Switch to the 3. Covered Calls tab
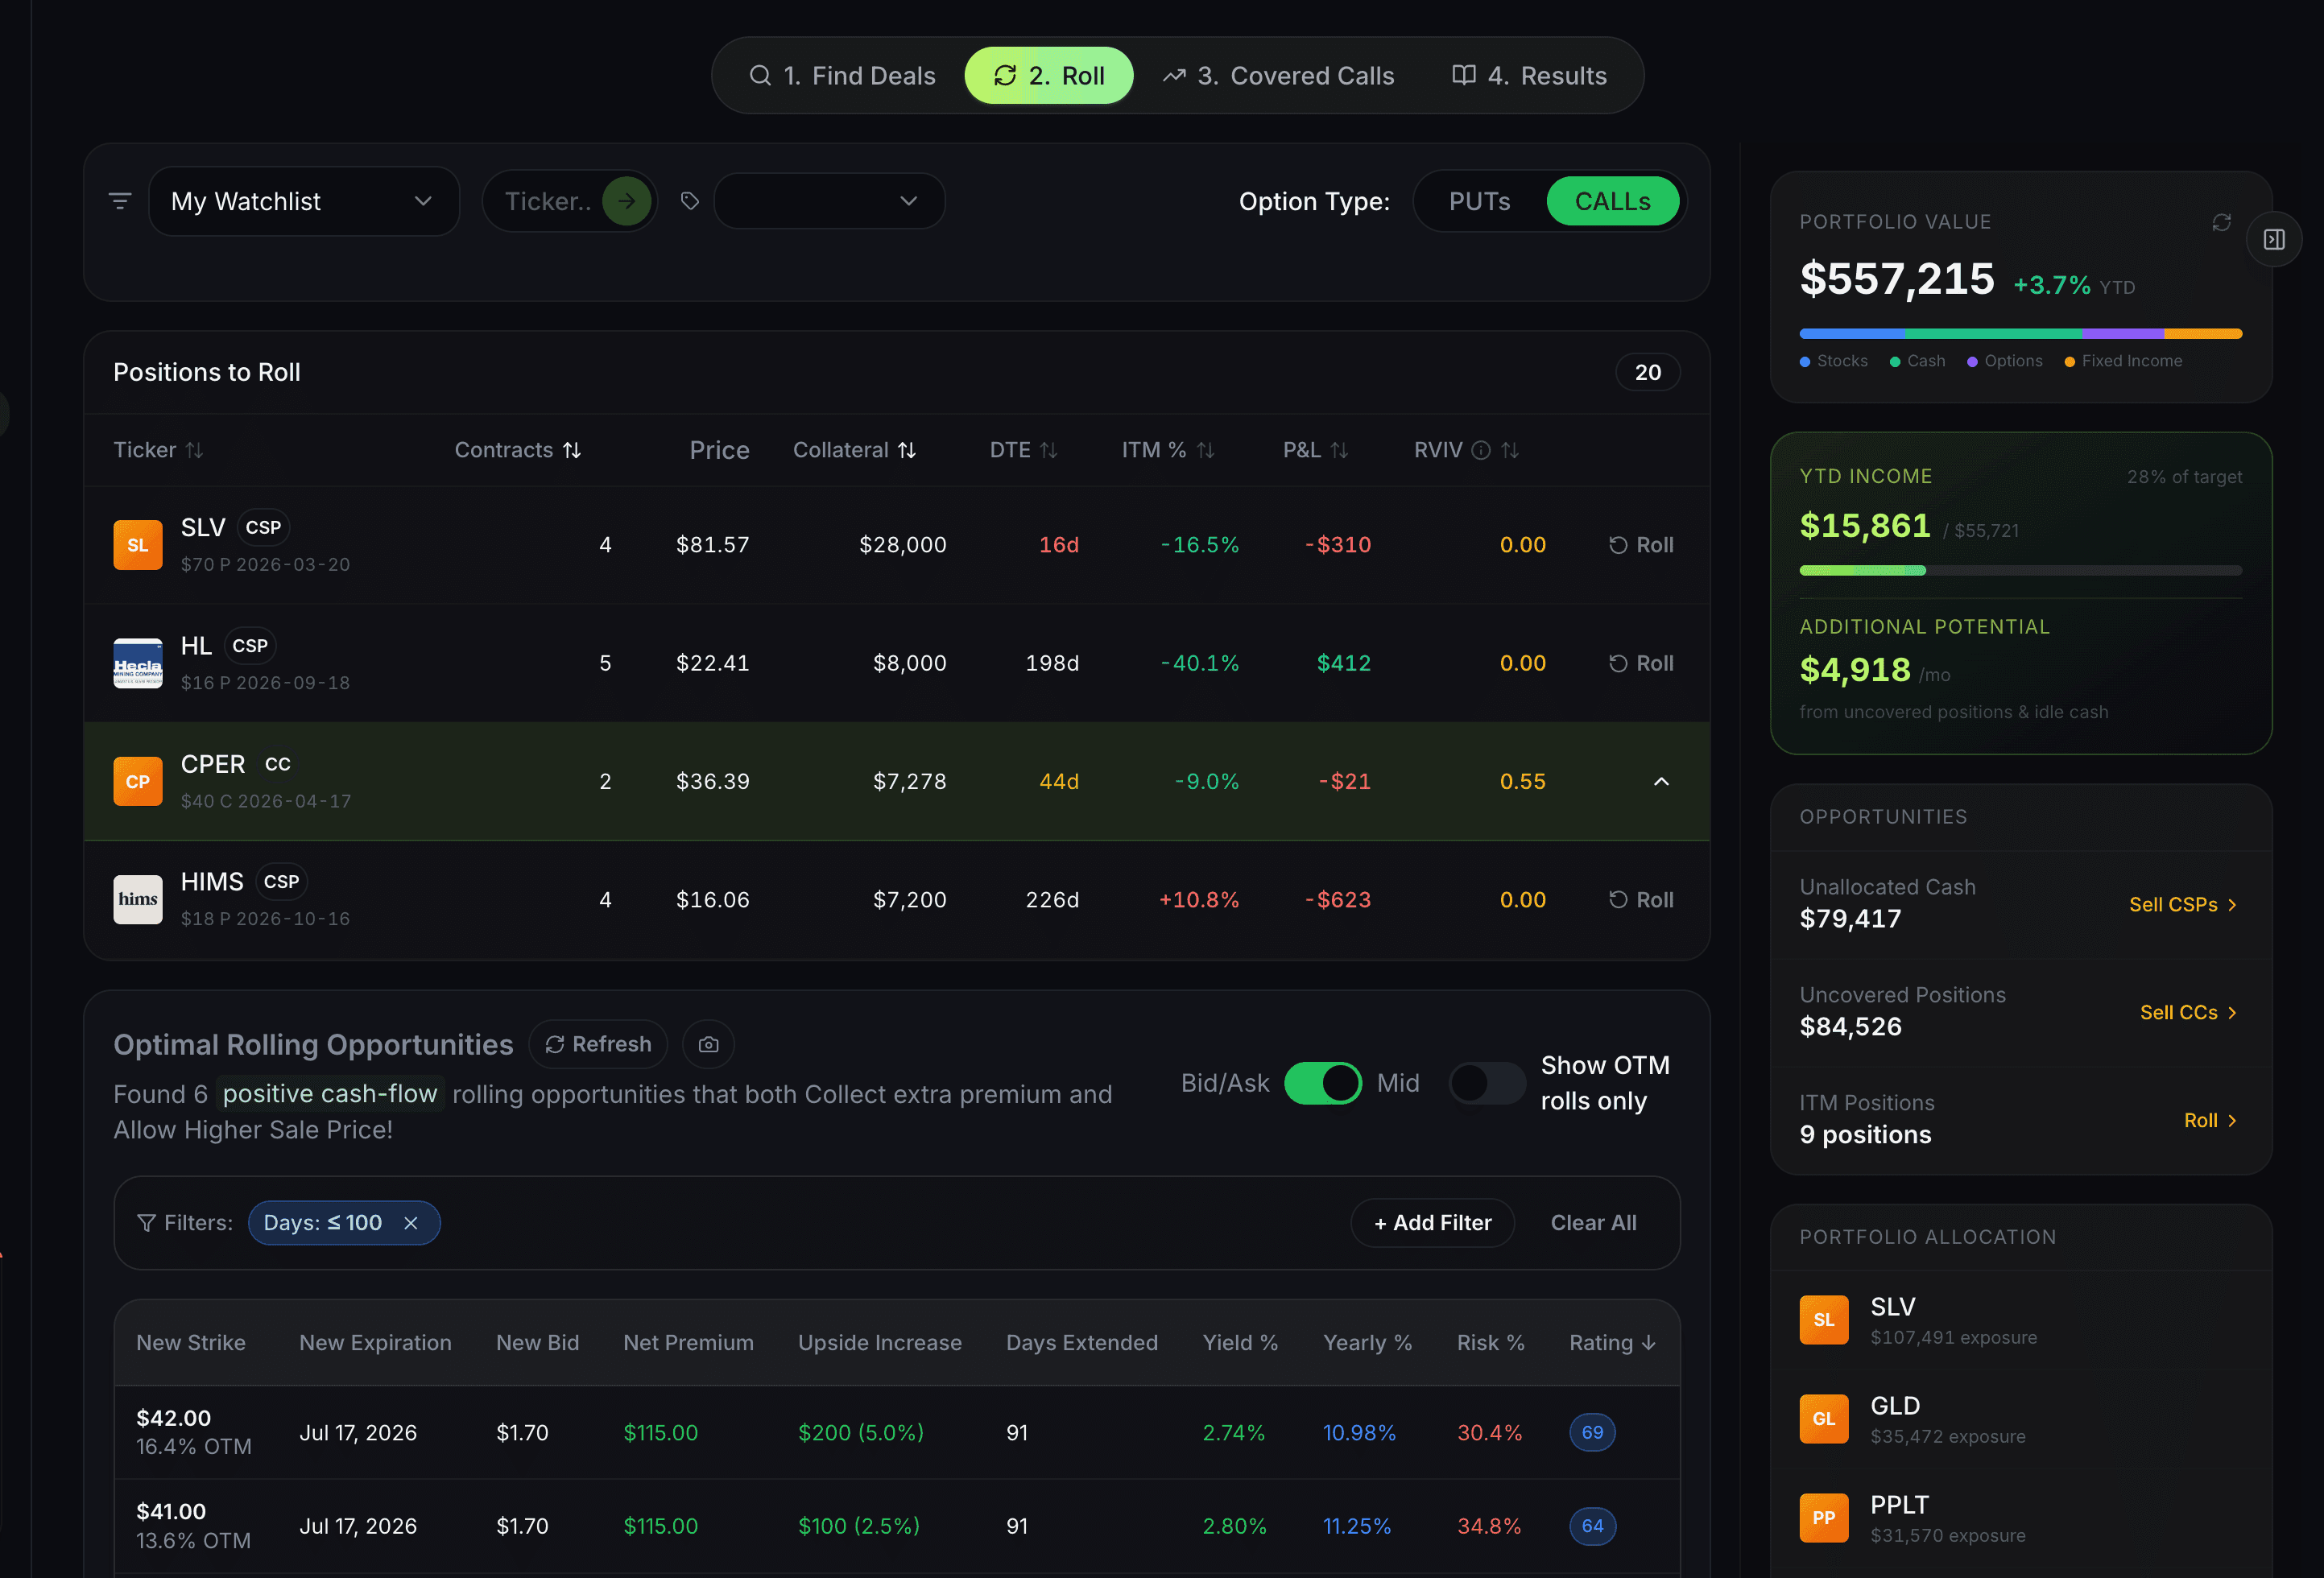Image resolution: width=2324 pixels, height=1578 pixels. click(1278, 76)
